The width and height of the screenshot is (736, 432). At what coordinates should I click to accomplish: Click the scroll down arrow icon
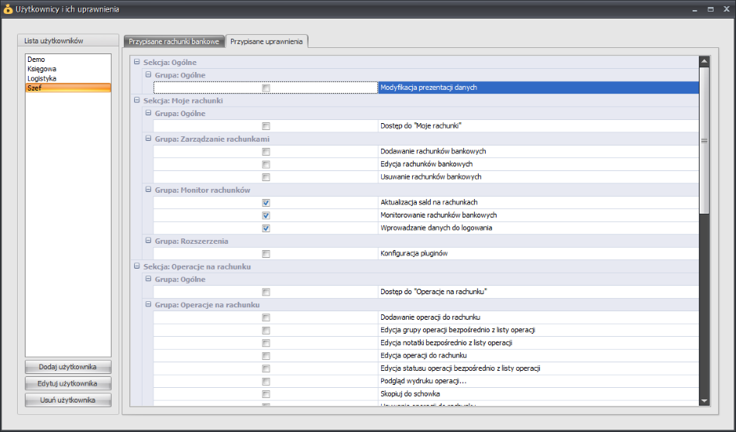click(x=704, y=401)
